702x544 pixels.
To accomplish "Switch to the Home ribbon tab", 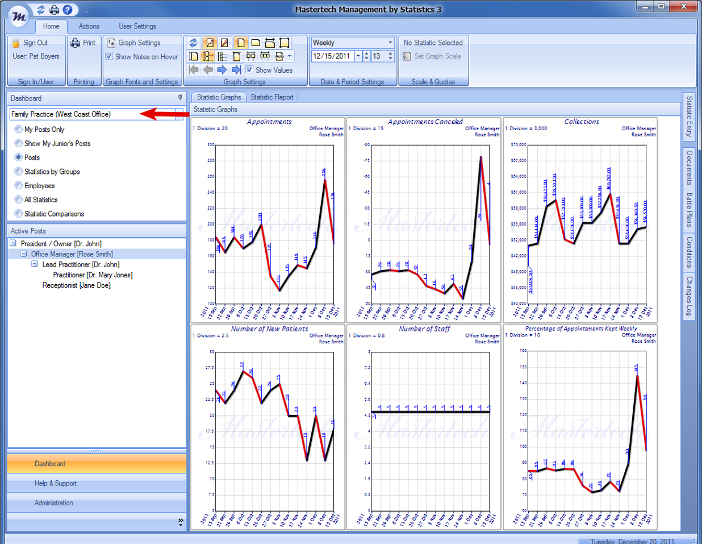I will [x=51, y=26].
